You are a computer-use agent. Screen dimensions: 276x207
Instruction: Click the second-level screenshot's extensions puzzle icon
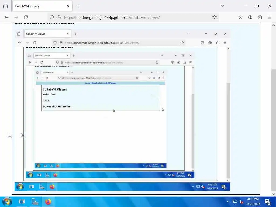[x=218, y=43]
